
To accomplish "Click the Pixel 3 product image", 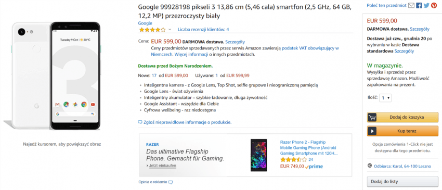I will (56, 75).
